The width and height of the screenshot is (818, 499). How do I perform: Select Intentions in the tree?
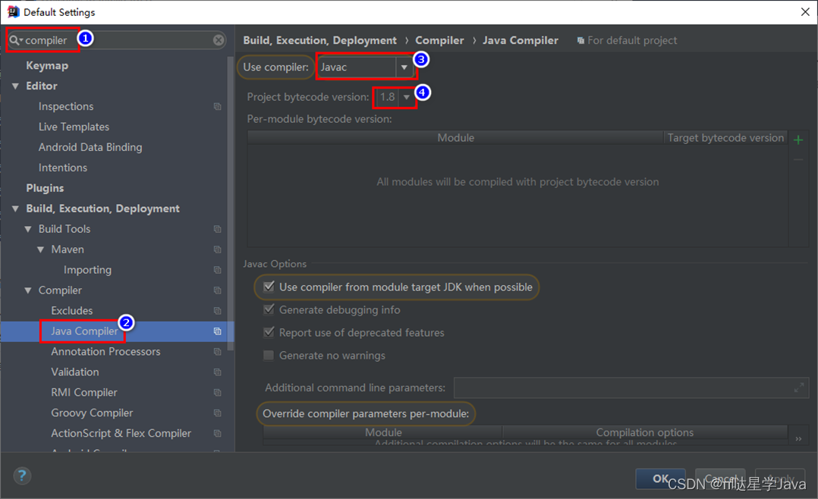[x=62, y=168]
